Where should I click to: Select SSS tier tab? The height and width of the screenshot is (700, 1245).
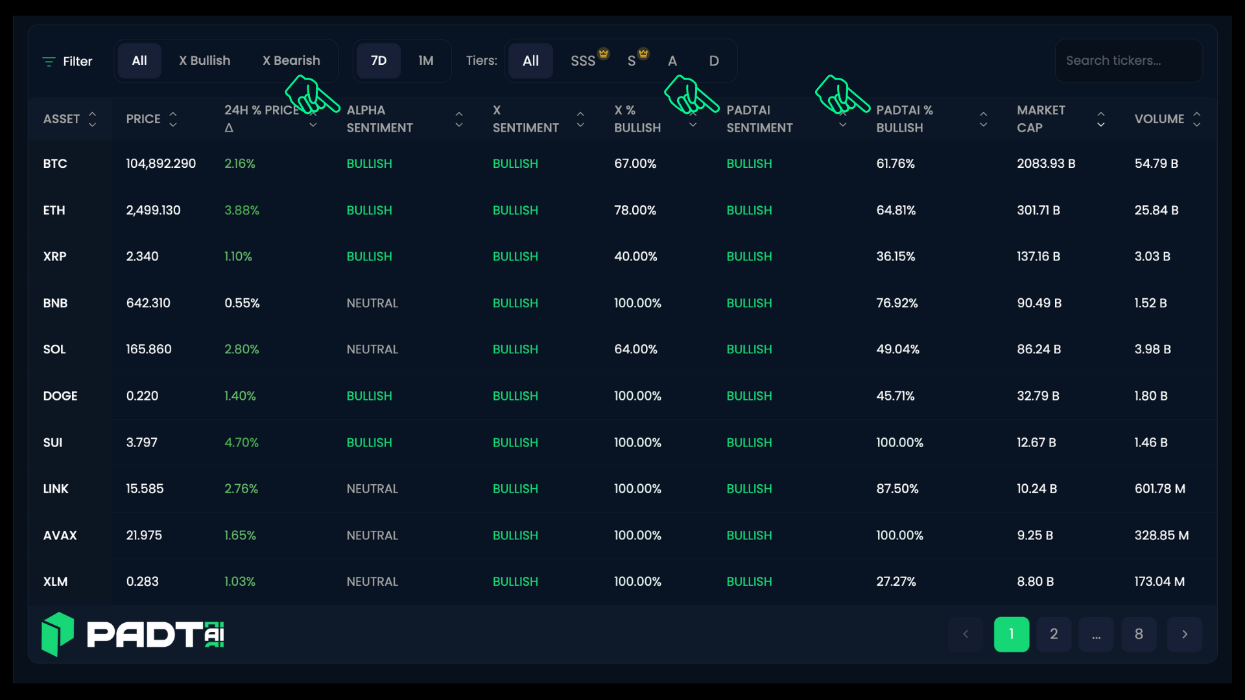coord(583,61)
